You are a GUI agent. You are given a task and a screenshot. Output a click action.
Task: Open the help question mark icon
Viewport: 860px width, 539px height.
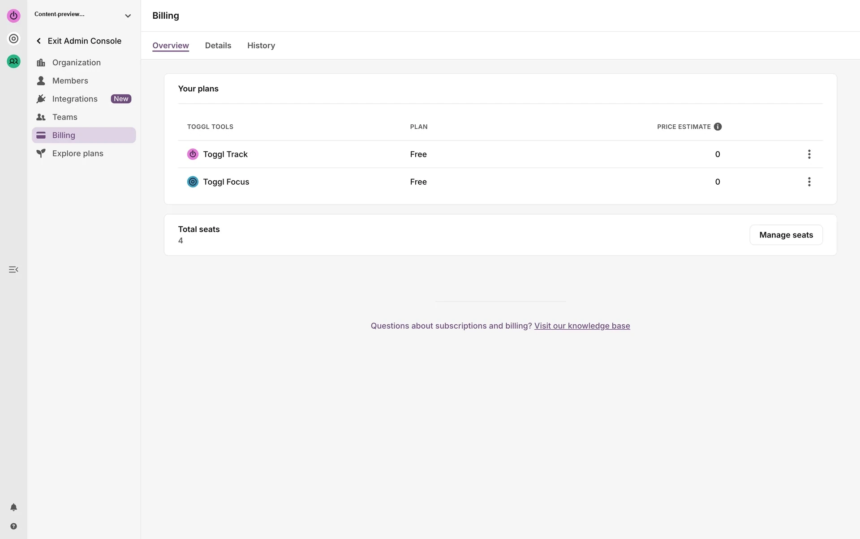13,526
